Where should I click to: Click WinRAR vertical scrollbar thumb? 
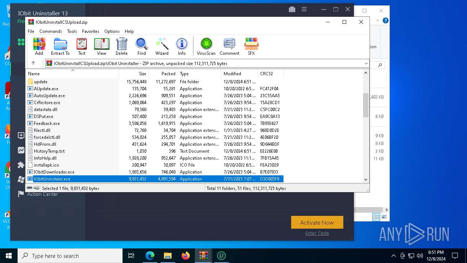(366, 105)
